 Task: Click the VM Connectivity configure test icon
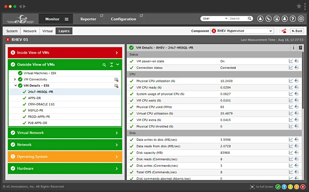coord(116,80)
